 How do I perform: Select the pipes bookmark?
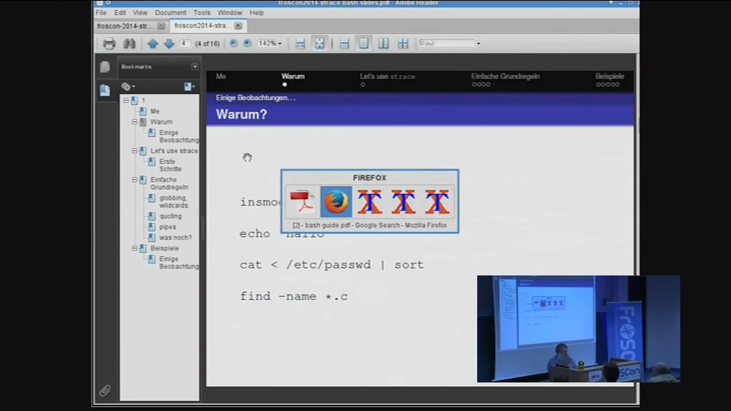coord(167,227)
